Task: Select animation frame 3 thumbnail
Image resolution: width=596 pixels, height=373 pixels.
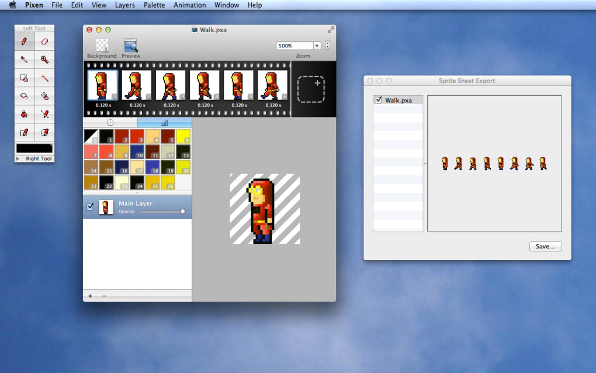Action: click(x=171, y=86)
